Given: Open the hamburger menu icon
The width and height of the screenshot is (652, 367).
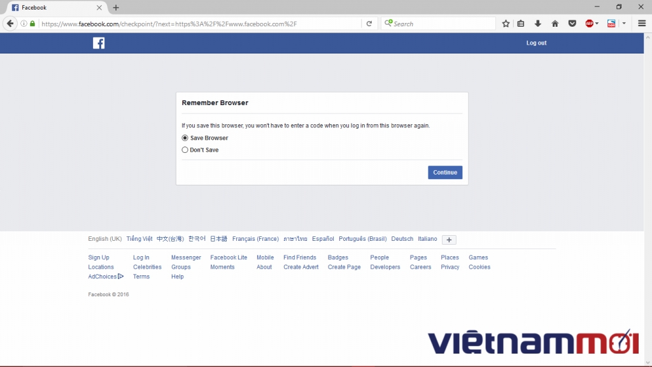Looking at the screenshot, I should pyautogui.click(x=642, y=24).
